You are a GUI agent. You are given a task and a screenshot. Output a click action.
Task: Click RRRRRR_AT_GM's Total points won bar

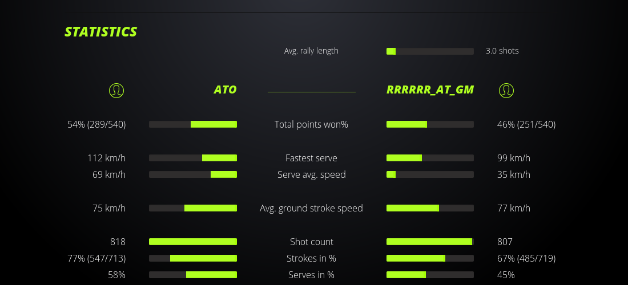430,124
